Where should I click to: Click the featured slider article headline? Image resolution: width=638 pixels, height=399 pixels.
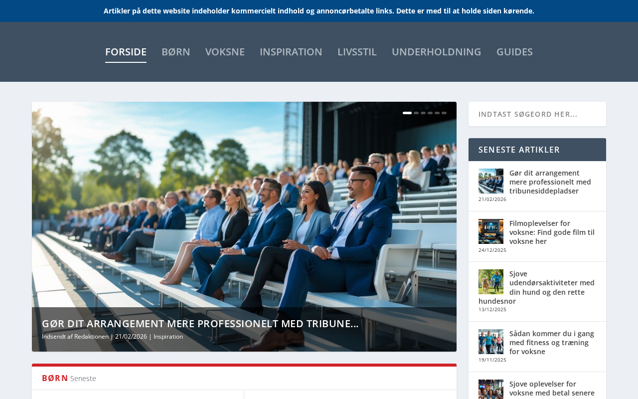(200, 324)
